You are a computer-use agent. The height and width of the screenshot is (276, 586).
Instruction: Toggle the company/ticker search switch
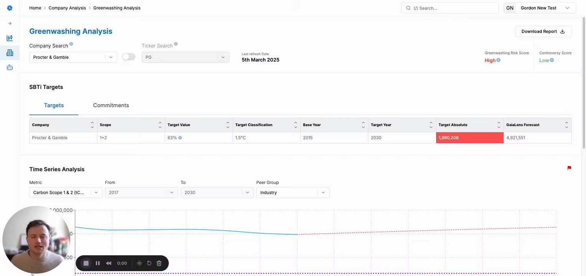[129, 57]
